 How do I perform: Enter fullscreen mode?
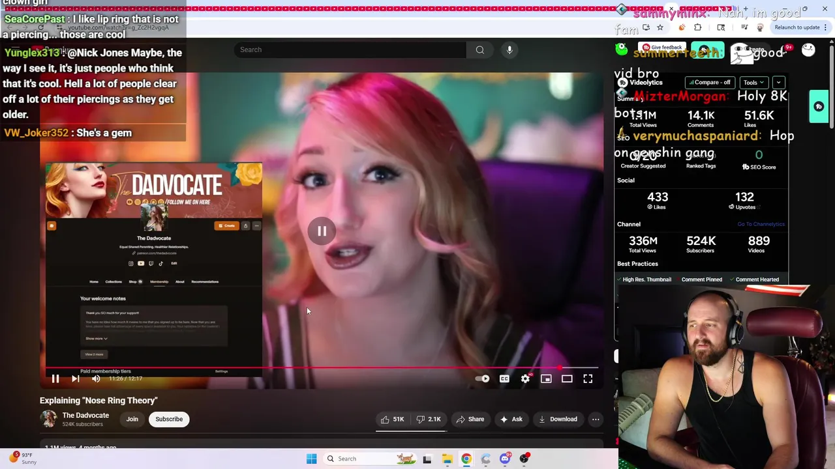tap(588, 378)
